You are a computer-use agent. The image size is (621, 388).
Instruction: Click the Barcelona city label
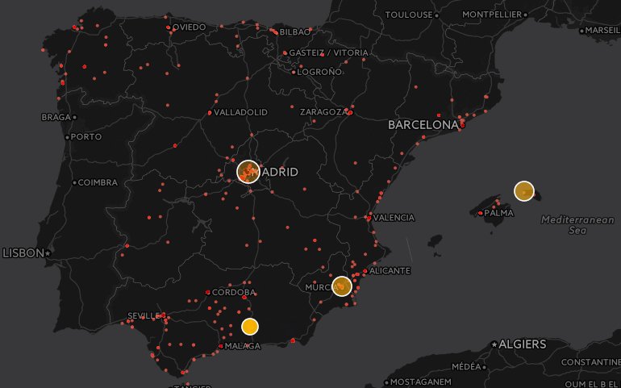(423, 125)
